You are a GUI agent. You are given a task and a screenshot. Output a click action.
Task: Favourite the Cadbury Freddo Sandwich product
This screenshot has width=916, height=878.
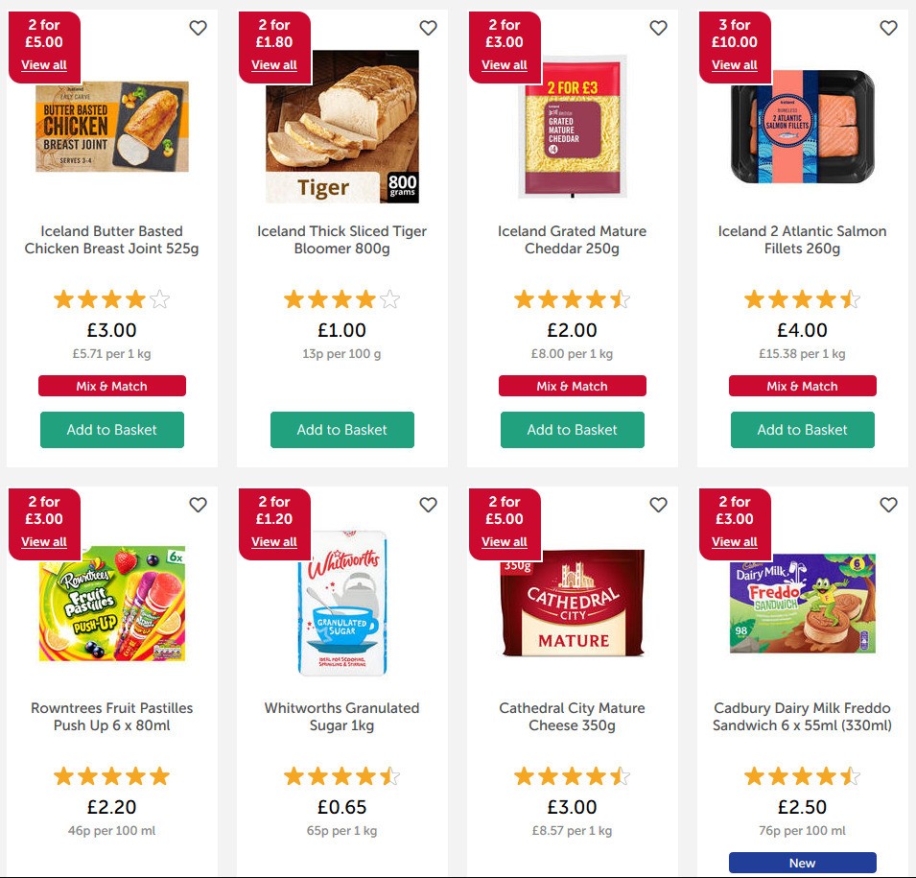[x=888, y=505]
